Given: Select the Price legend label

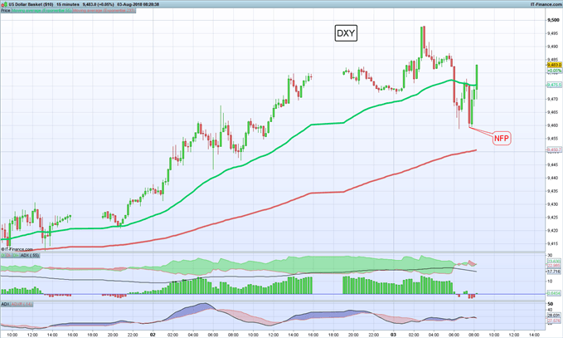Looking at the screenshot, I should pyautogui.click(x=5, y=11).
